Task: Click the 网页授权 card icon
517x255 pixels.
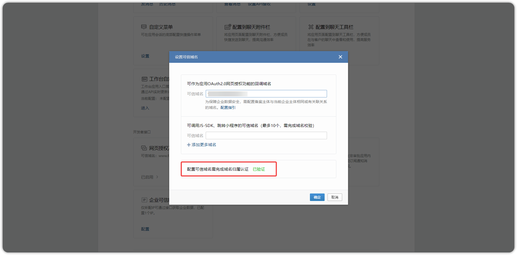Action: pos(144,148)
